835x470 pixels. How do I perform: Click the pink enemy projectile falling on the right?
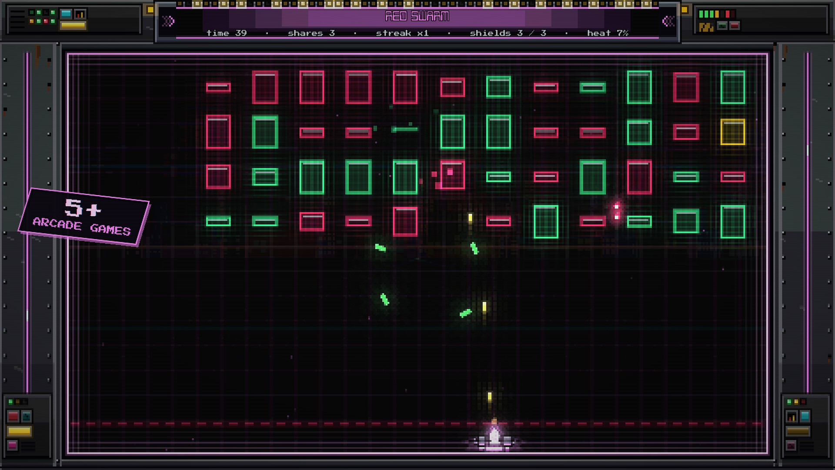point(617,211)
